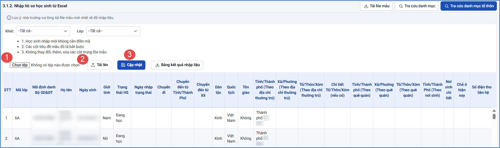Open the Khối dropdown
Screen dimensions: 500x148
point(43,31)
